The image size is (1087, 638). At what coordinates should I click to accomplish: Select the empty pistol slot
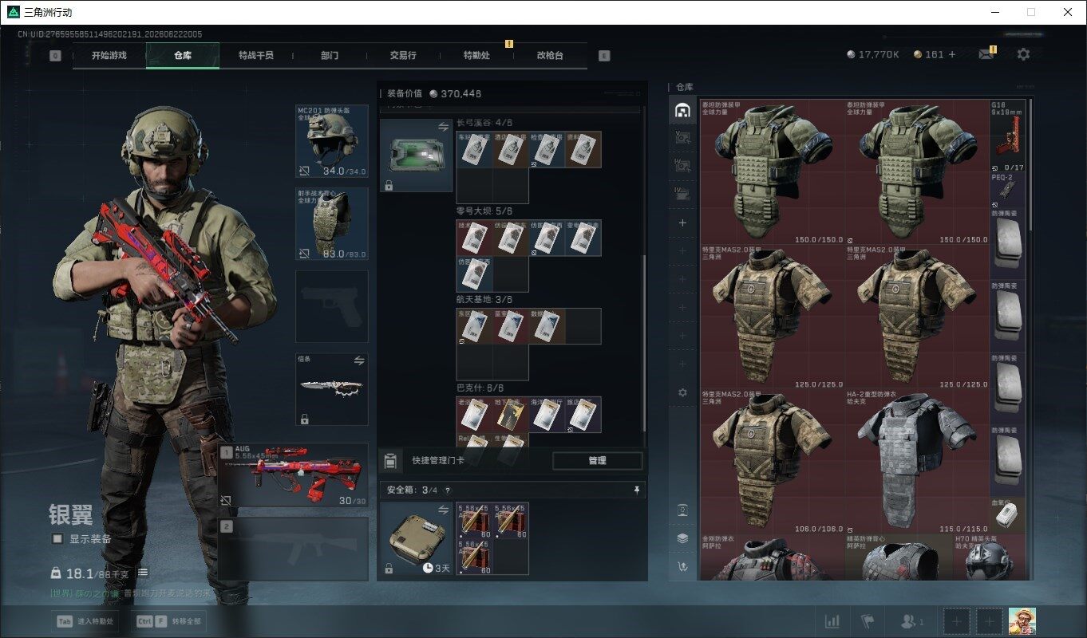tap(332, 307)
